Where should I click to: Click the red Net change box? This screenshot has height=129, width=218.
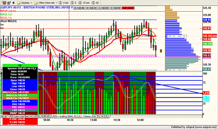[x=128, y=8]
